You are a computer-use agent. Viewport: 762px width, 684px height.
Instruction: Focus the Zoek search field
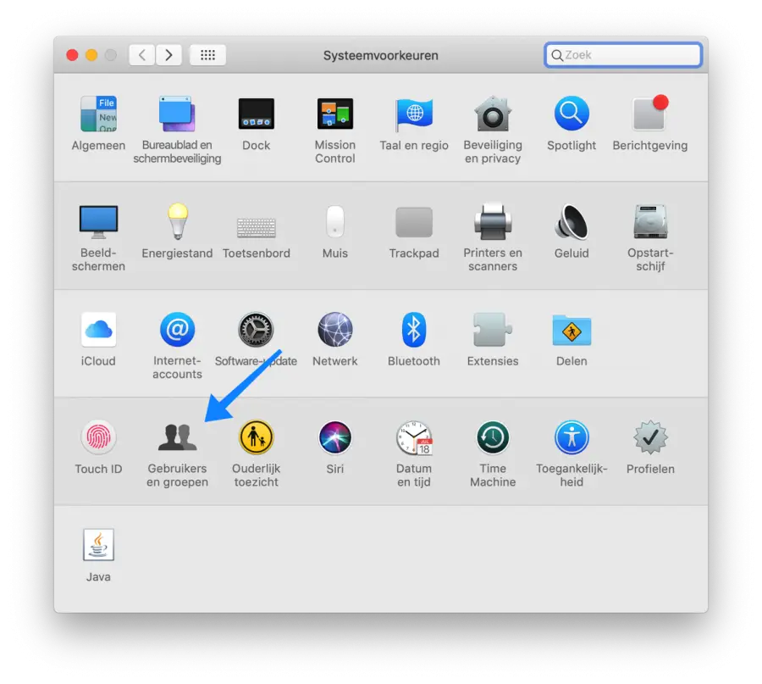click(x=623, y=55)
